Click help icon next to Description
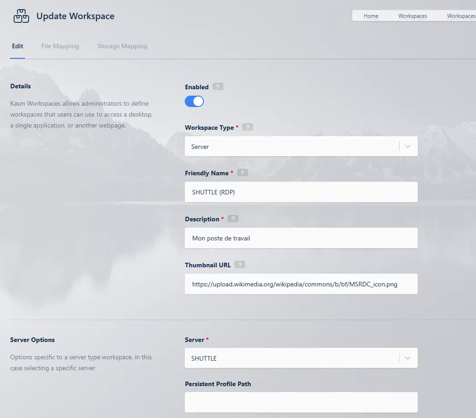Screen dimensions: 476x418 233,219
